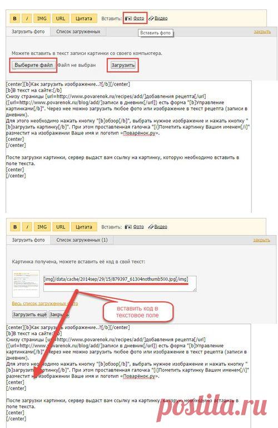Switch to Список загруженных (1) tab

(x=82, y=240)
